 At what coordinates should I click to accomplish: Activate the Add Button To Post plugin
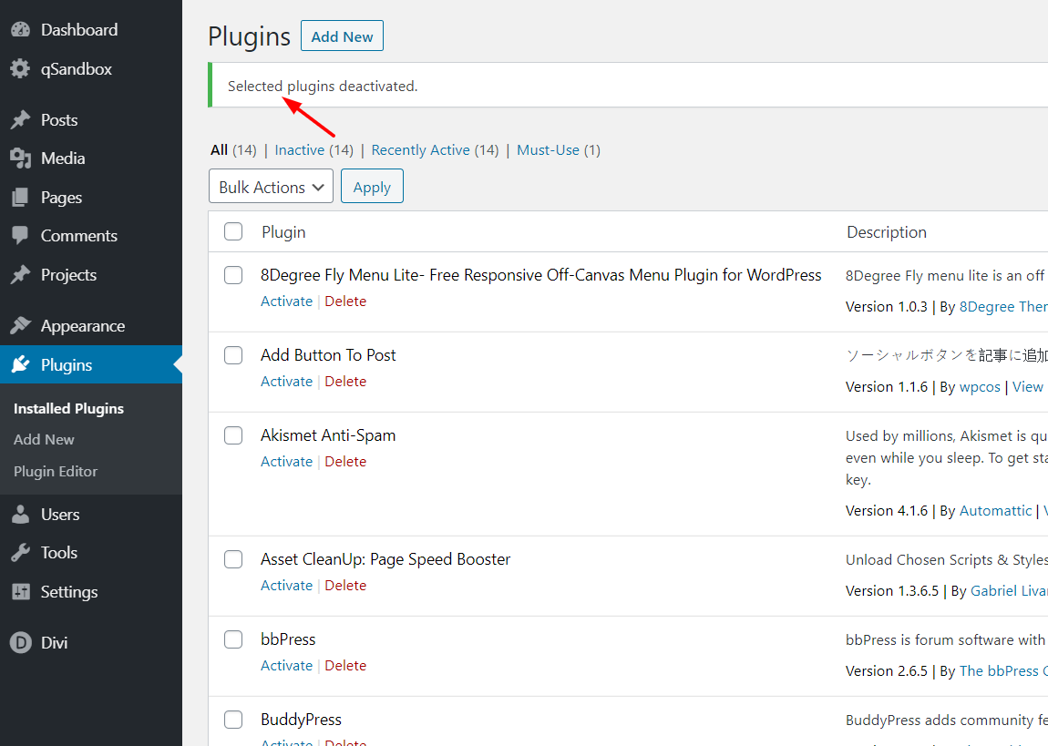tap(286, 382)
